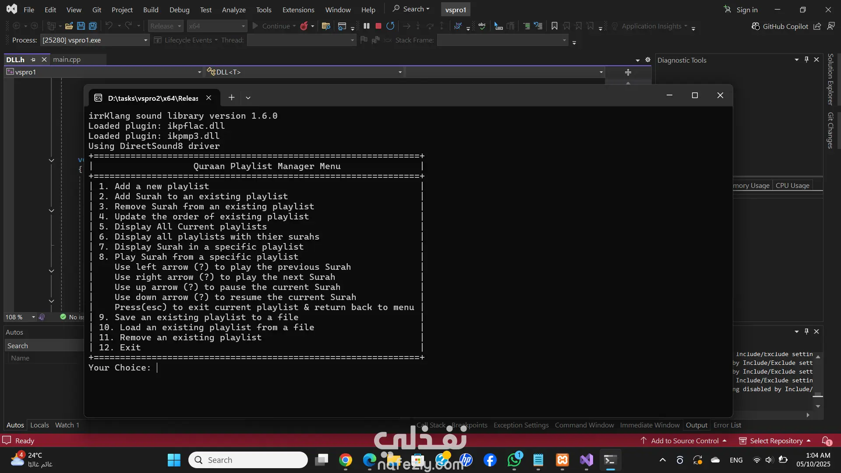Image resolution: width=841 pixels, height=473 pixels.
Task: Toggle a bookmark with the bookmark icon
Action: 554,26
